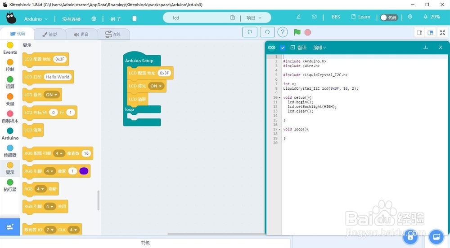Toggle the checkbox in code panel header
The image size is (450, 248).
pyautogui.click(x=283, y=48)
